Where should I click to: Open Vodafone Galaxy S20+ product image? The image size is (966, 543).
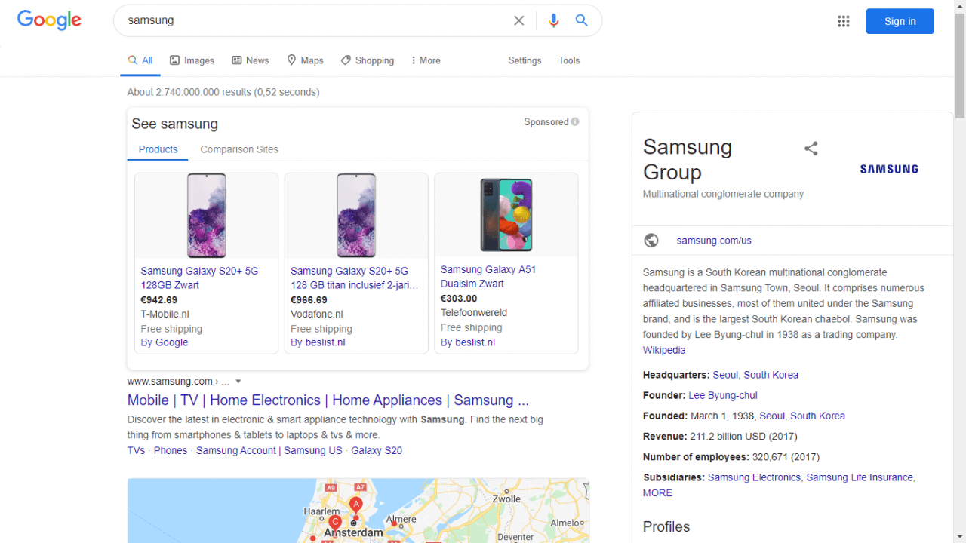(356, 216)
